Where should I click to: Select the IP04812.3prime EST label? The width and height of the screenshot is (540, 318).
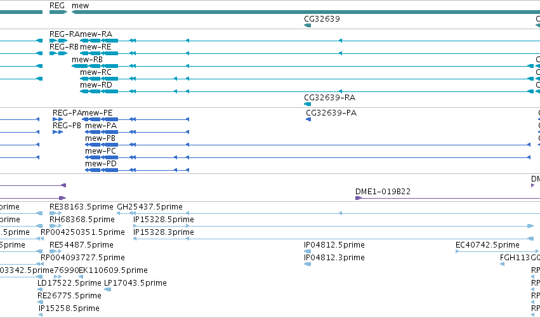point(334,258)
